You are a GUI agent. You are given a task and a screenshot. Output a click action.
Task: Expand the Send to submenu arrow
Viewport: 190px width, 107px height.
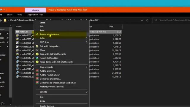coord(87,92)
